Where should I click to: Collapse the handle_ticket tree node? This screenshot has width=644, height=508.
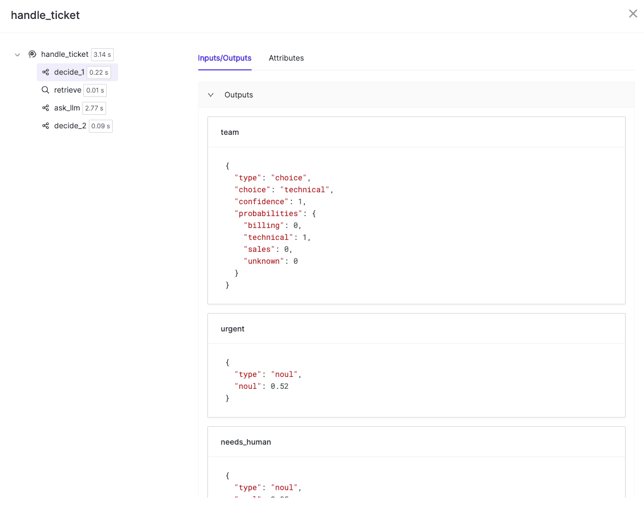coord(17,55)
